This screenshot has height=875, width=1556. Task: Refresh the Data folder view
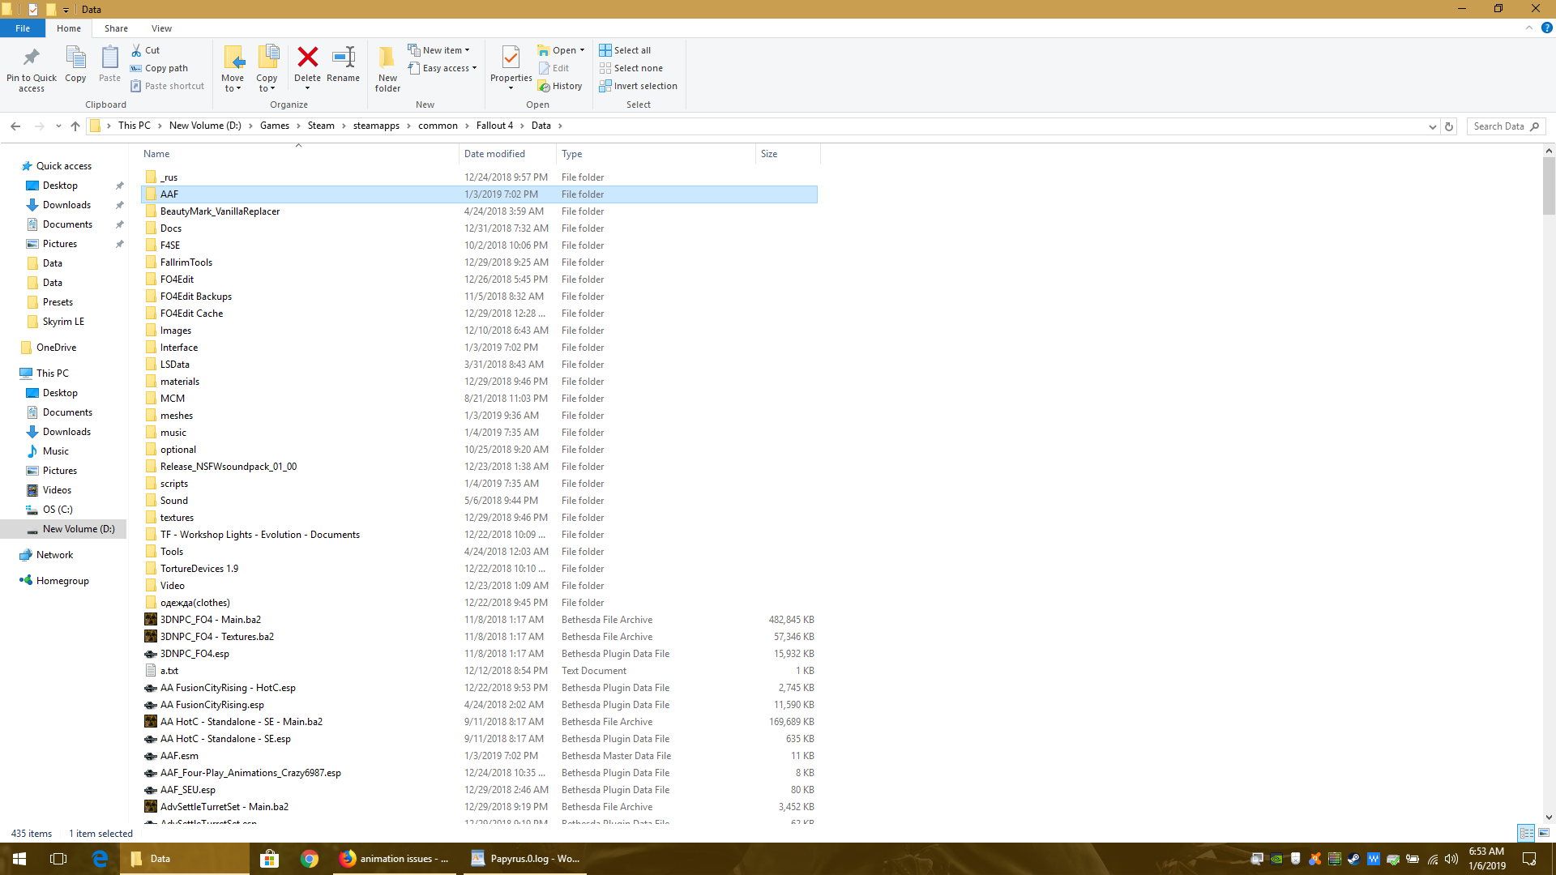pyautogui.click(x=1449, y=126)
